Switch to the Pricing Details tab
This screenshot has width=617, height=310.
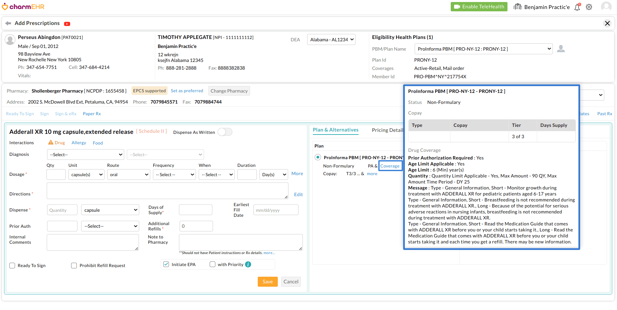click(387, 130)
